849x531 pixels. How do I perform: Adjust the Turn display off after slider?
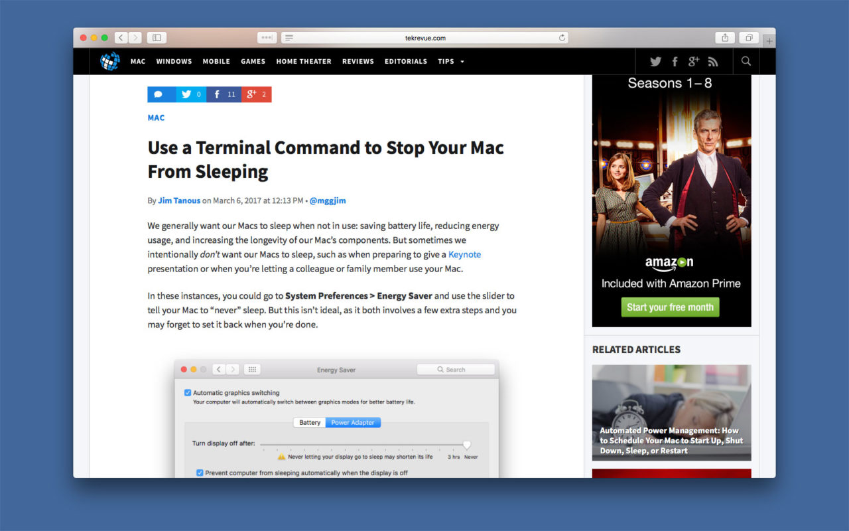[x=467, y=444]
